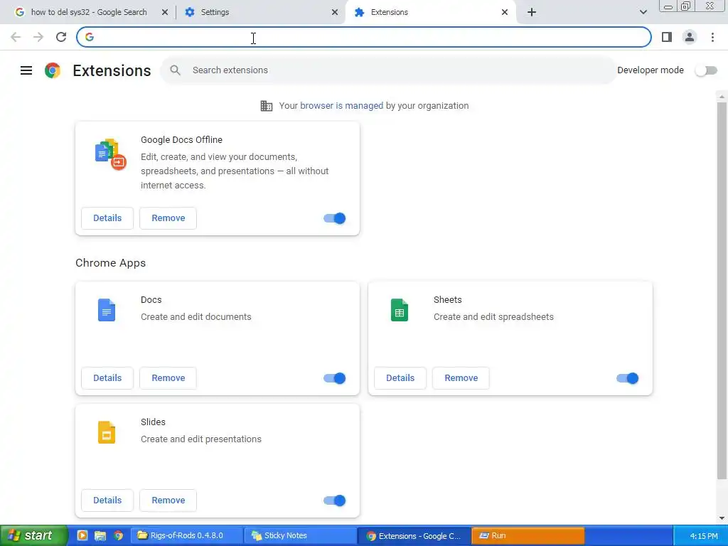The height and width of the screenshot is (546, 728).
Task: Expand the tab search dropdown arrow
Action: tap(643, 12)
